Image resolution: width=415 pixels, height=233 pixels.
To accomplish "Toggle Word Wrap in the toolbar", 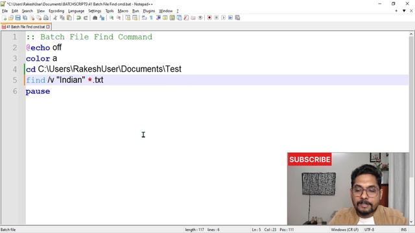I will 144,17.
